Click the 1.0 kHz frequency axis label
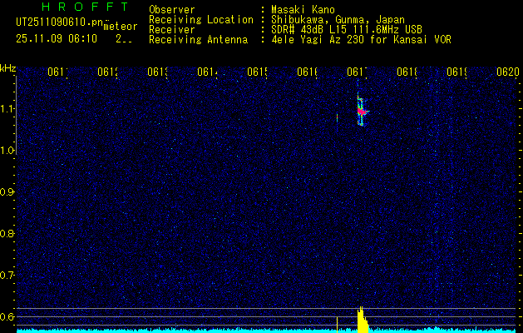The image size is (523, 333). click(7, 151)
